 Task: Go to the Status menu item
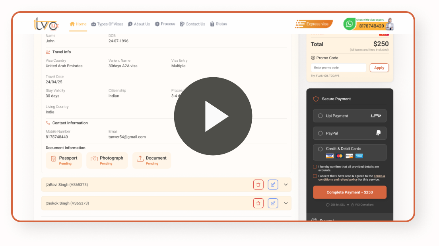point(218,24)
